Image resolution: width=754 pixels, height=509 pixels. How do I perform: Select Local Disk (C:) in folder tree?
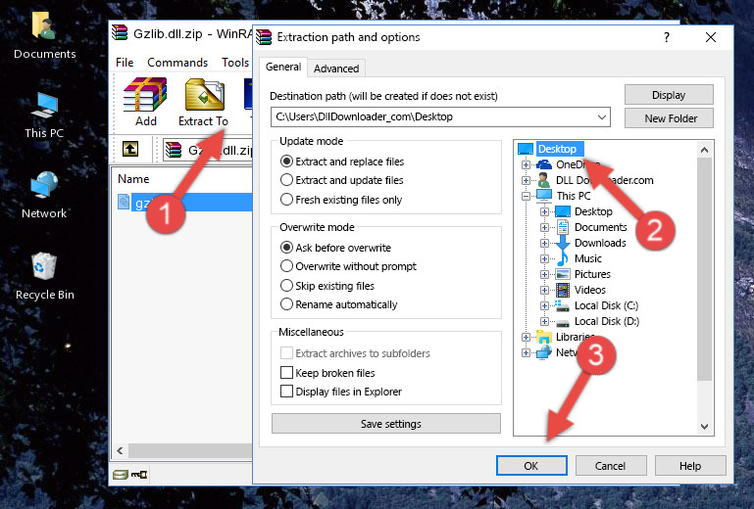(x=606, y=305)
